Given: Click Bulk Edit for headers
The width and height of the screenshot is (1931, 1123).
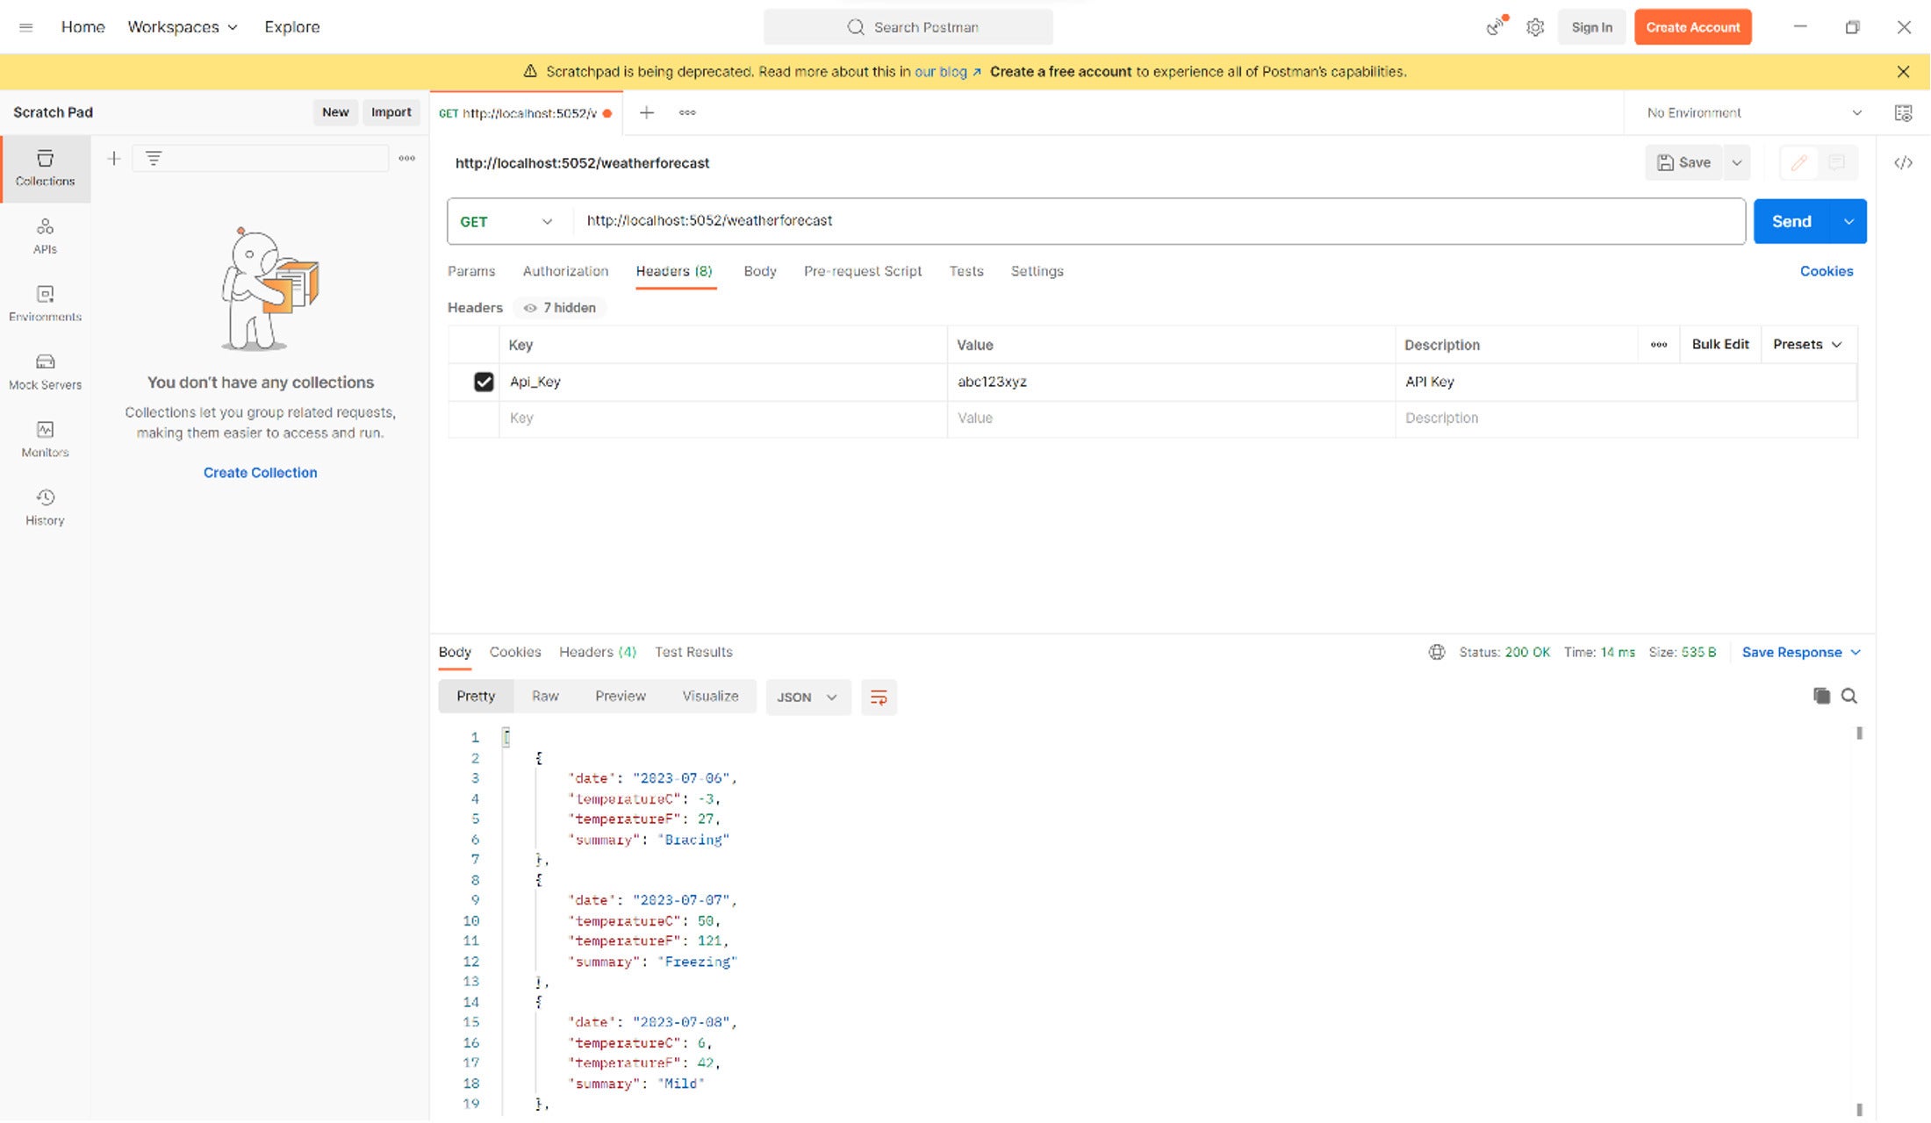Looking at the screenshot, I should (1720, 345).
